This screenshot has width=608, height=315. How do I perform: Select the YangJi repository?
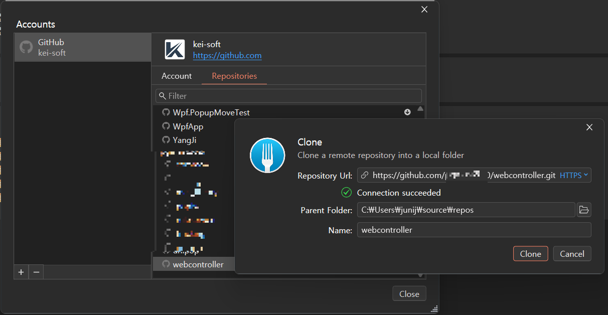click(185, 140)
